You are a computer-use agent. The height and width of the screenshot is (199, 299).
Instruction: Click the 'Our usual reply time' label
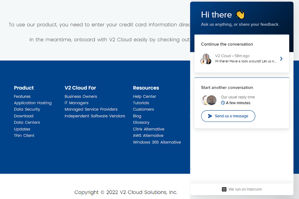coord(238,97)
